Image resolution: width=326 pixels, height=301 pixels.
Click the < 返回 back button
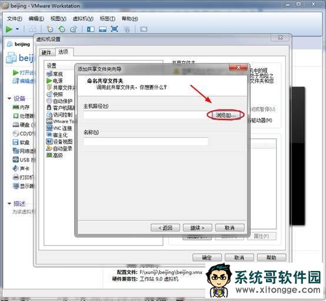165,228
